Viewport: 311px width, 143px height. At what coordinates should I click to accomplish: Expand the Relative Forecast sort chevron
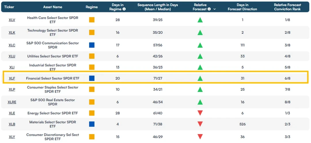coord(215,9)
